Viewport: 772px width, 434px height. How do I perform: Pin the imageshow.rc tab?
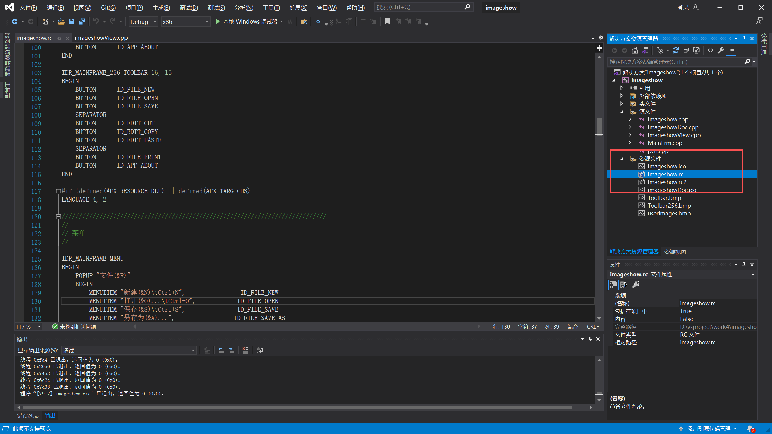(59, 38)
